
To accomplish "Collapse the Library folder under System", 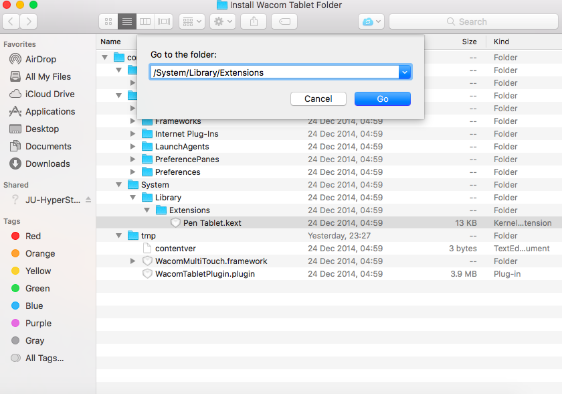I will pos(132,198).
